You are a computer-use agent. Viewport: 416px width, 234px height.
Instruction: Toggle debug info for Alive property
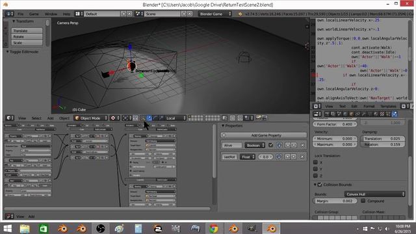tap(279, 146)
